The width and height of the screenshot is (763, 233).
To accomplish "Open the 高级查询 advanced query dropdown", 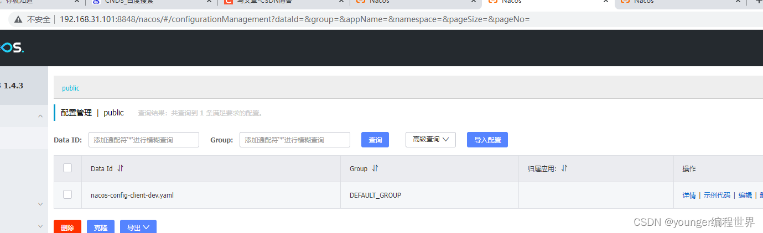I will pyautogui.click(x=430, y=140).
